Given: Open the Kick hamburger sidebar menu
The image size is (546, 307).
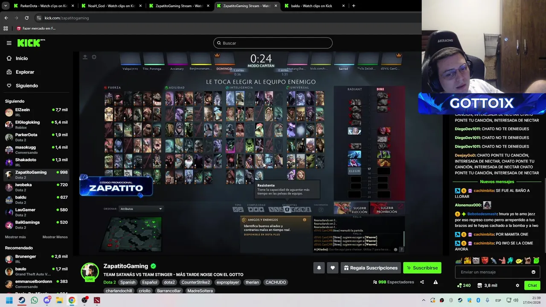Looking at the screenshot, I should 9,43.
